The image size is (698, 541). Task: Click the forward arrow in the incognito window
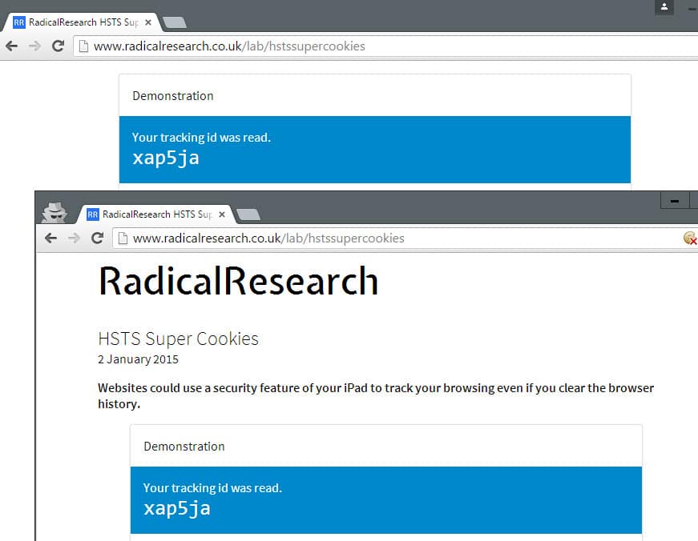tap(75, 238)
